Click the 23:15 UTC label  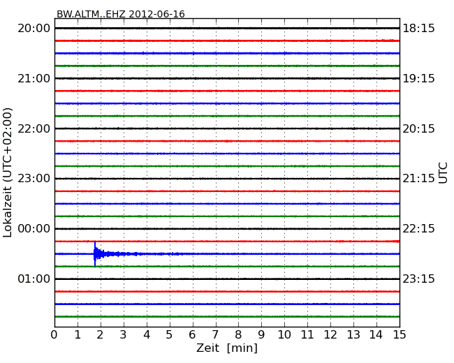click(x=418, y=279)
